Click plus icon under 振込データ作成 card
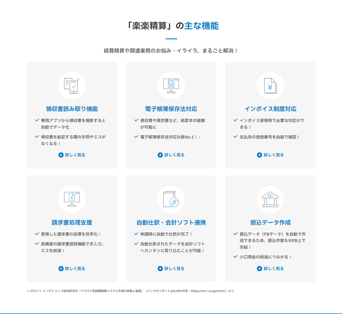 click(x=259, y=269)
